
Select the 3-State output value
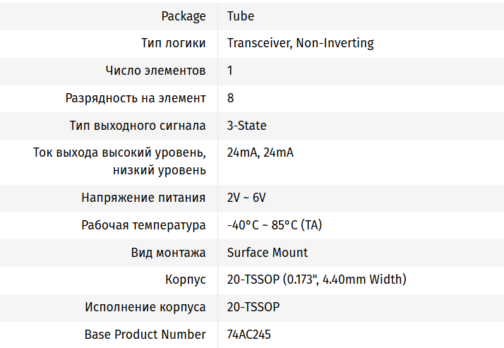click(247, 126)
